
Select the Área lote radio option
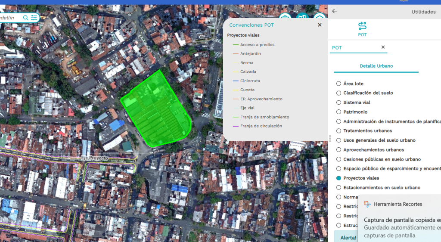point(339,84)
